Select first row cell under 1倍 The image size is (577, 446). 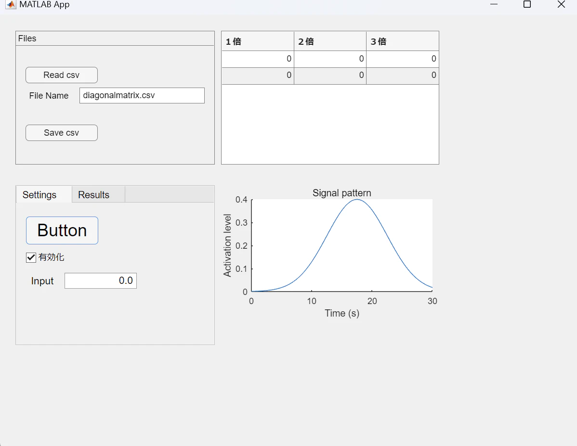(258, 59)
